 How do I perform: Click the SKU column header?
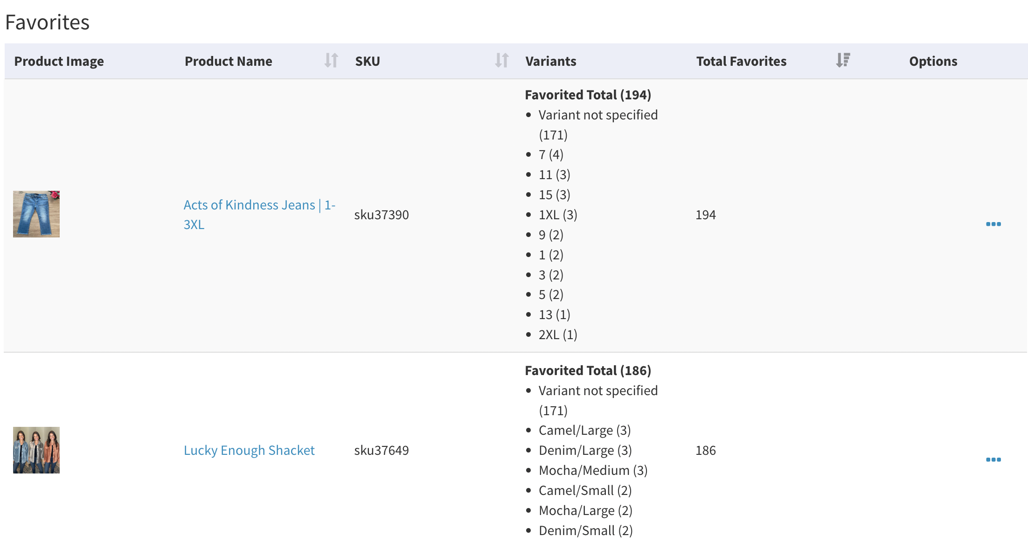coord(368,62)
